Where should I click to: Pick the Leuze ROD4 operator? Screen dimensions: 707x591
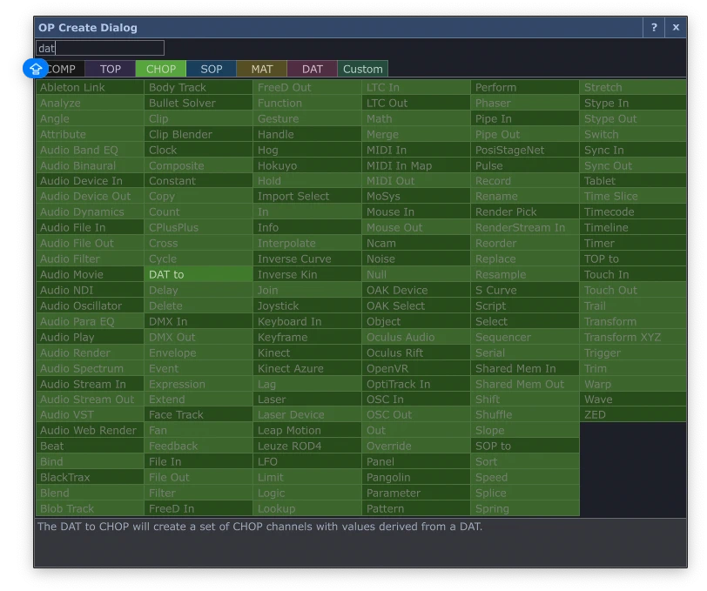[x=307, y=446]
